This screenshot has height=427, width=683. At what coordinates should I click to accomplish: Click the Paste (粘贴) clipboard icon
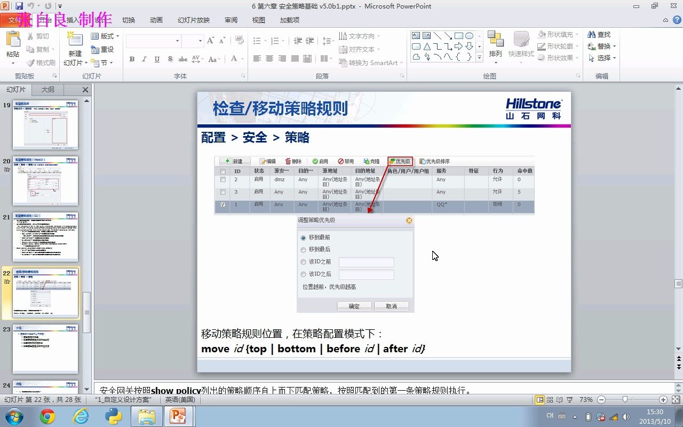pos(13,40)
